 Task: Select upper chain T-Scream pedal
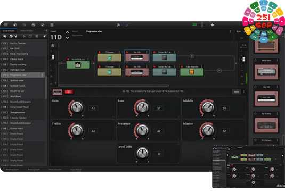(109, 57)
